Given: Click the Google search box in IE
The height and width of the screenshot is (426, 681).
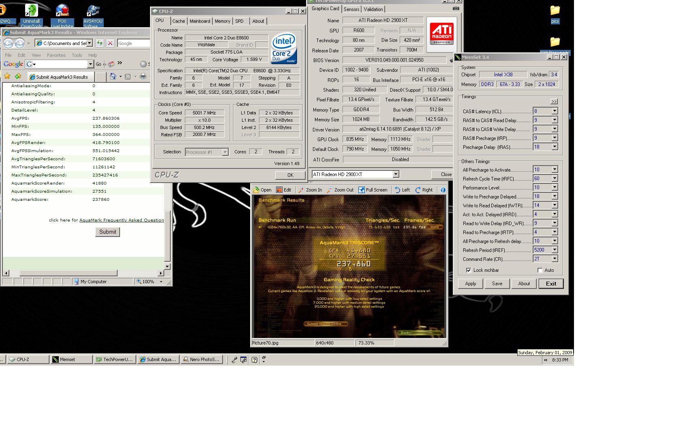Looking at the screenshot, I should click(x=134, y=43).
